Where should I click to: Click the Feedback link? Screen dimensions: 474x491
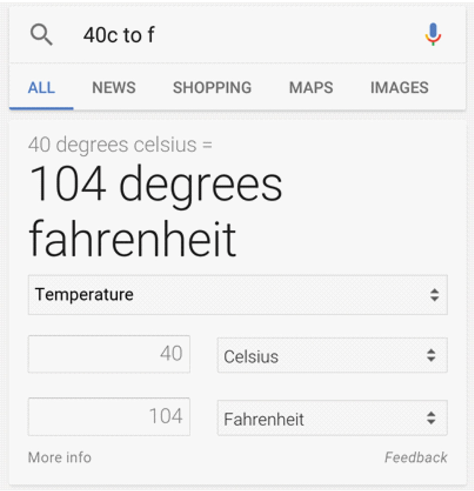(x=416, y=457)
